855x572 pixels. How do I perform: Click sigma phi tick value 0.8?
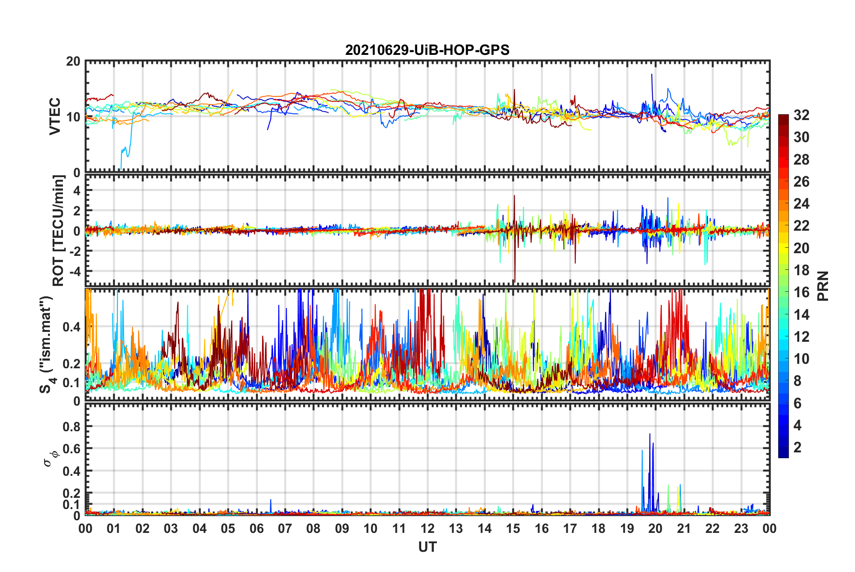click(72, 426)
